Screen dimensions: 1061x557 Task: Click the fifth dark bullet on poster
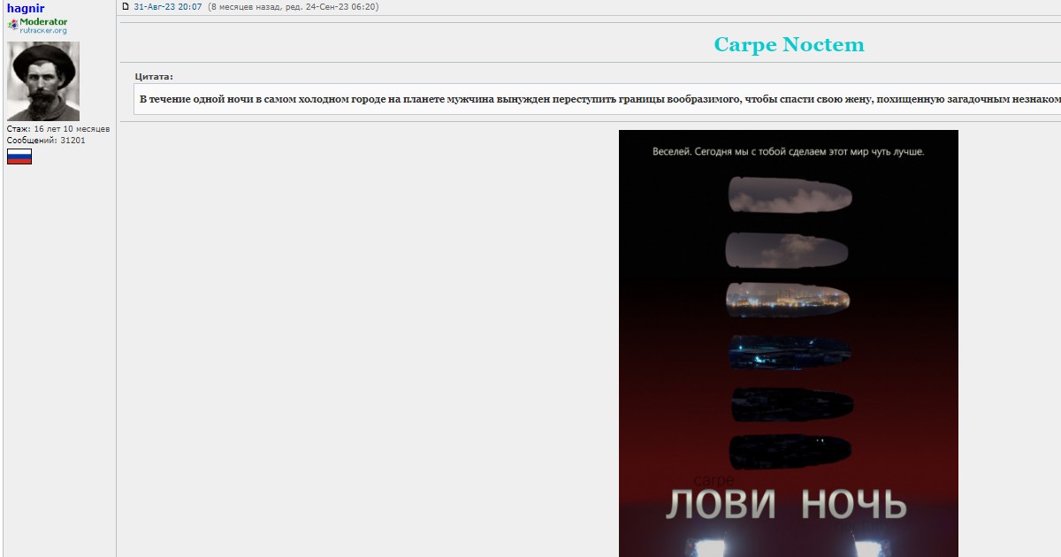click(x=790, y=404)
